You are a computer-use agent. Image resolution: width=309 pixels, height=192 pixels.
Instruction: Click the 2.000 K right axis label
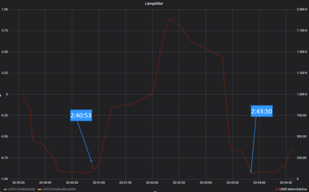(x=302, y=9)
